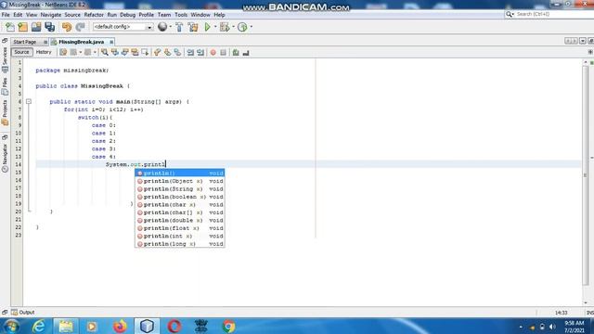Select println(int x) completion
This screenshot has width=594, height=334.
(x=180, y=236)
